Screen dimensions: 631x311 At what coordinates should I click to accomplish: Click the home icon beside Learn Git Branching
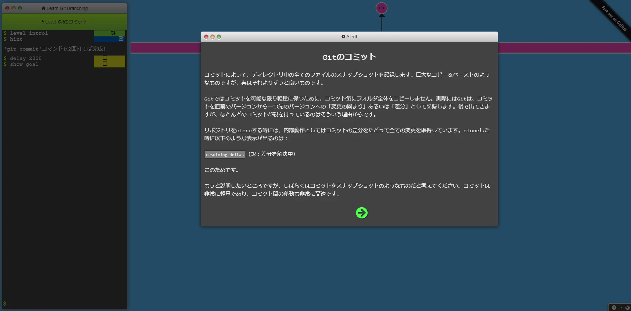coord(43,8)
